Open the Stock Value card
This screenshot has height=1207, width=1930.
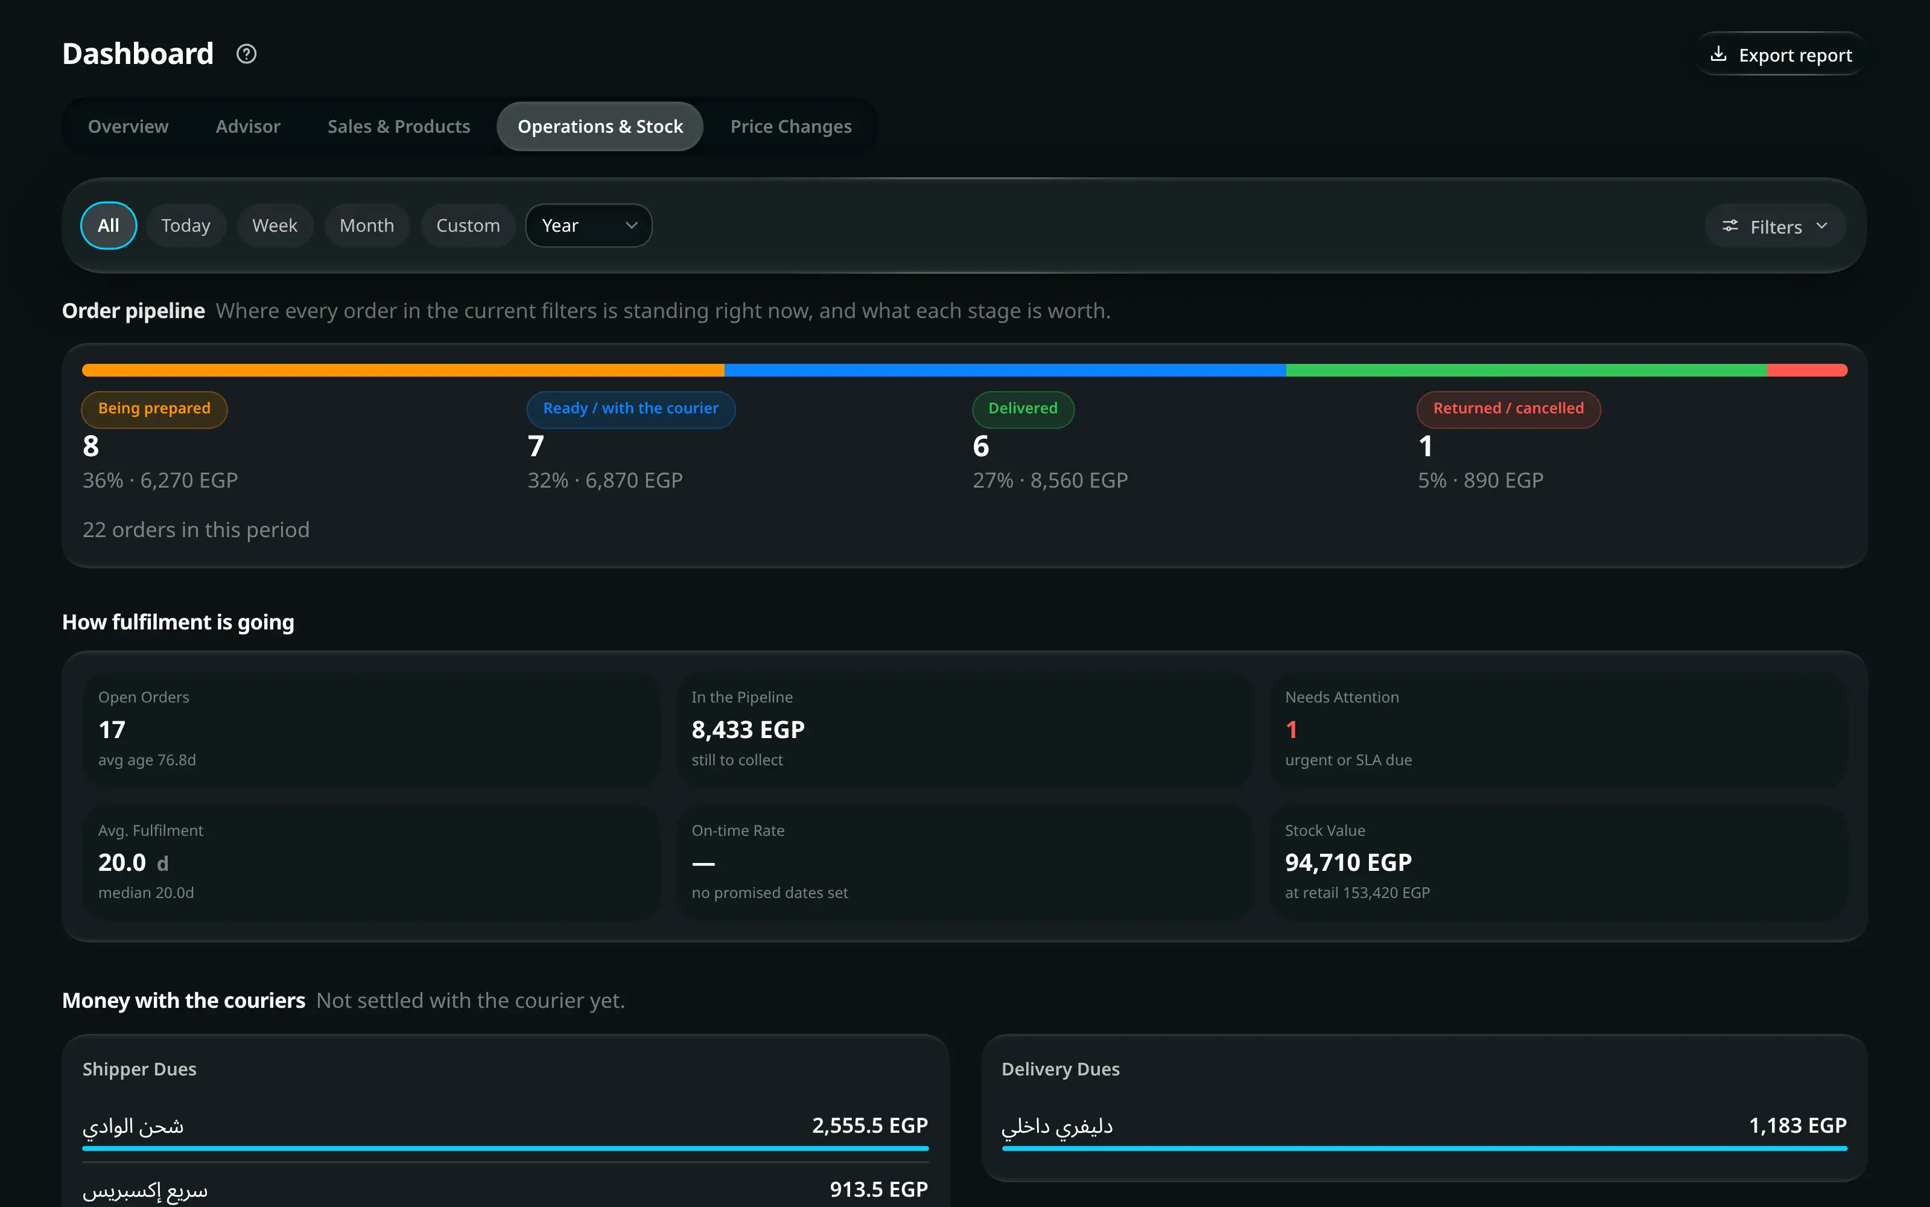[1558, 863]
